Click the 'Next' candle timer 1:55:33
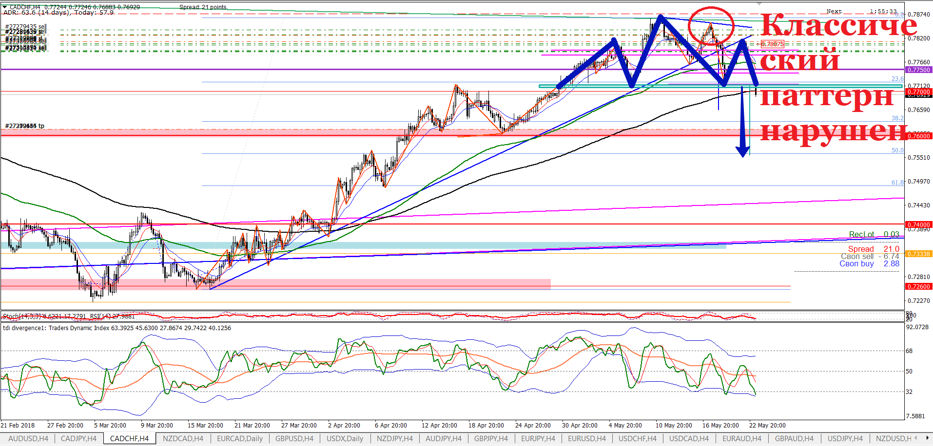The width and height of the screenshot is (933, 446). 861,11
